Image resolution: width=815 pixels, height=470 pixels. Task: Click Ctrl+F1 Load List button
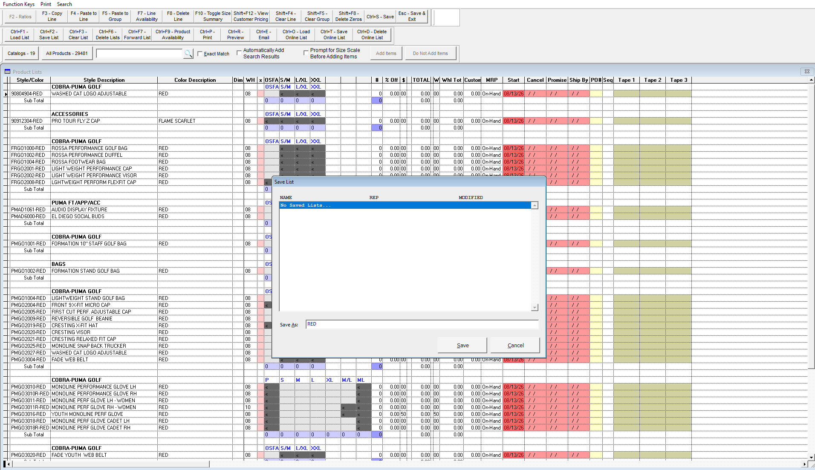(x=20, y=35)
